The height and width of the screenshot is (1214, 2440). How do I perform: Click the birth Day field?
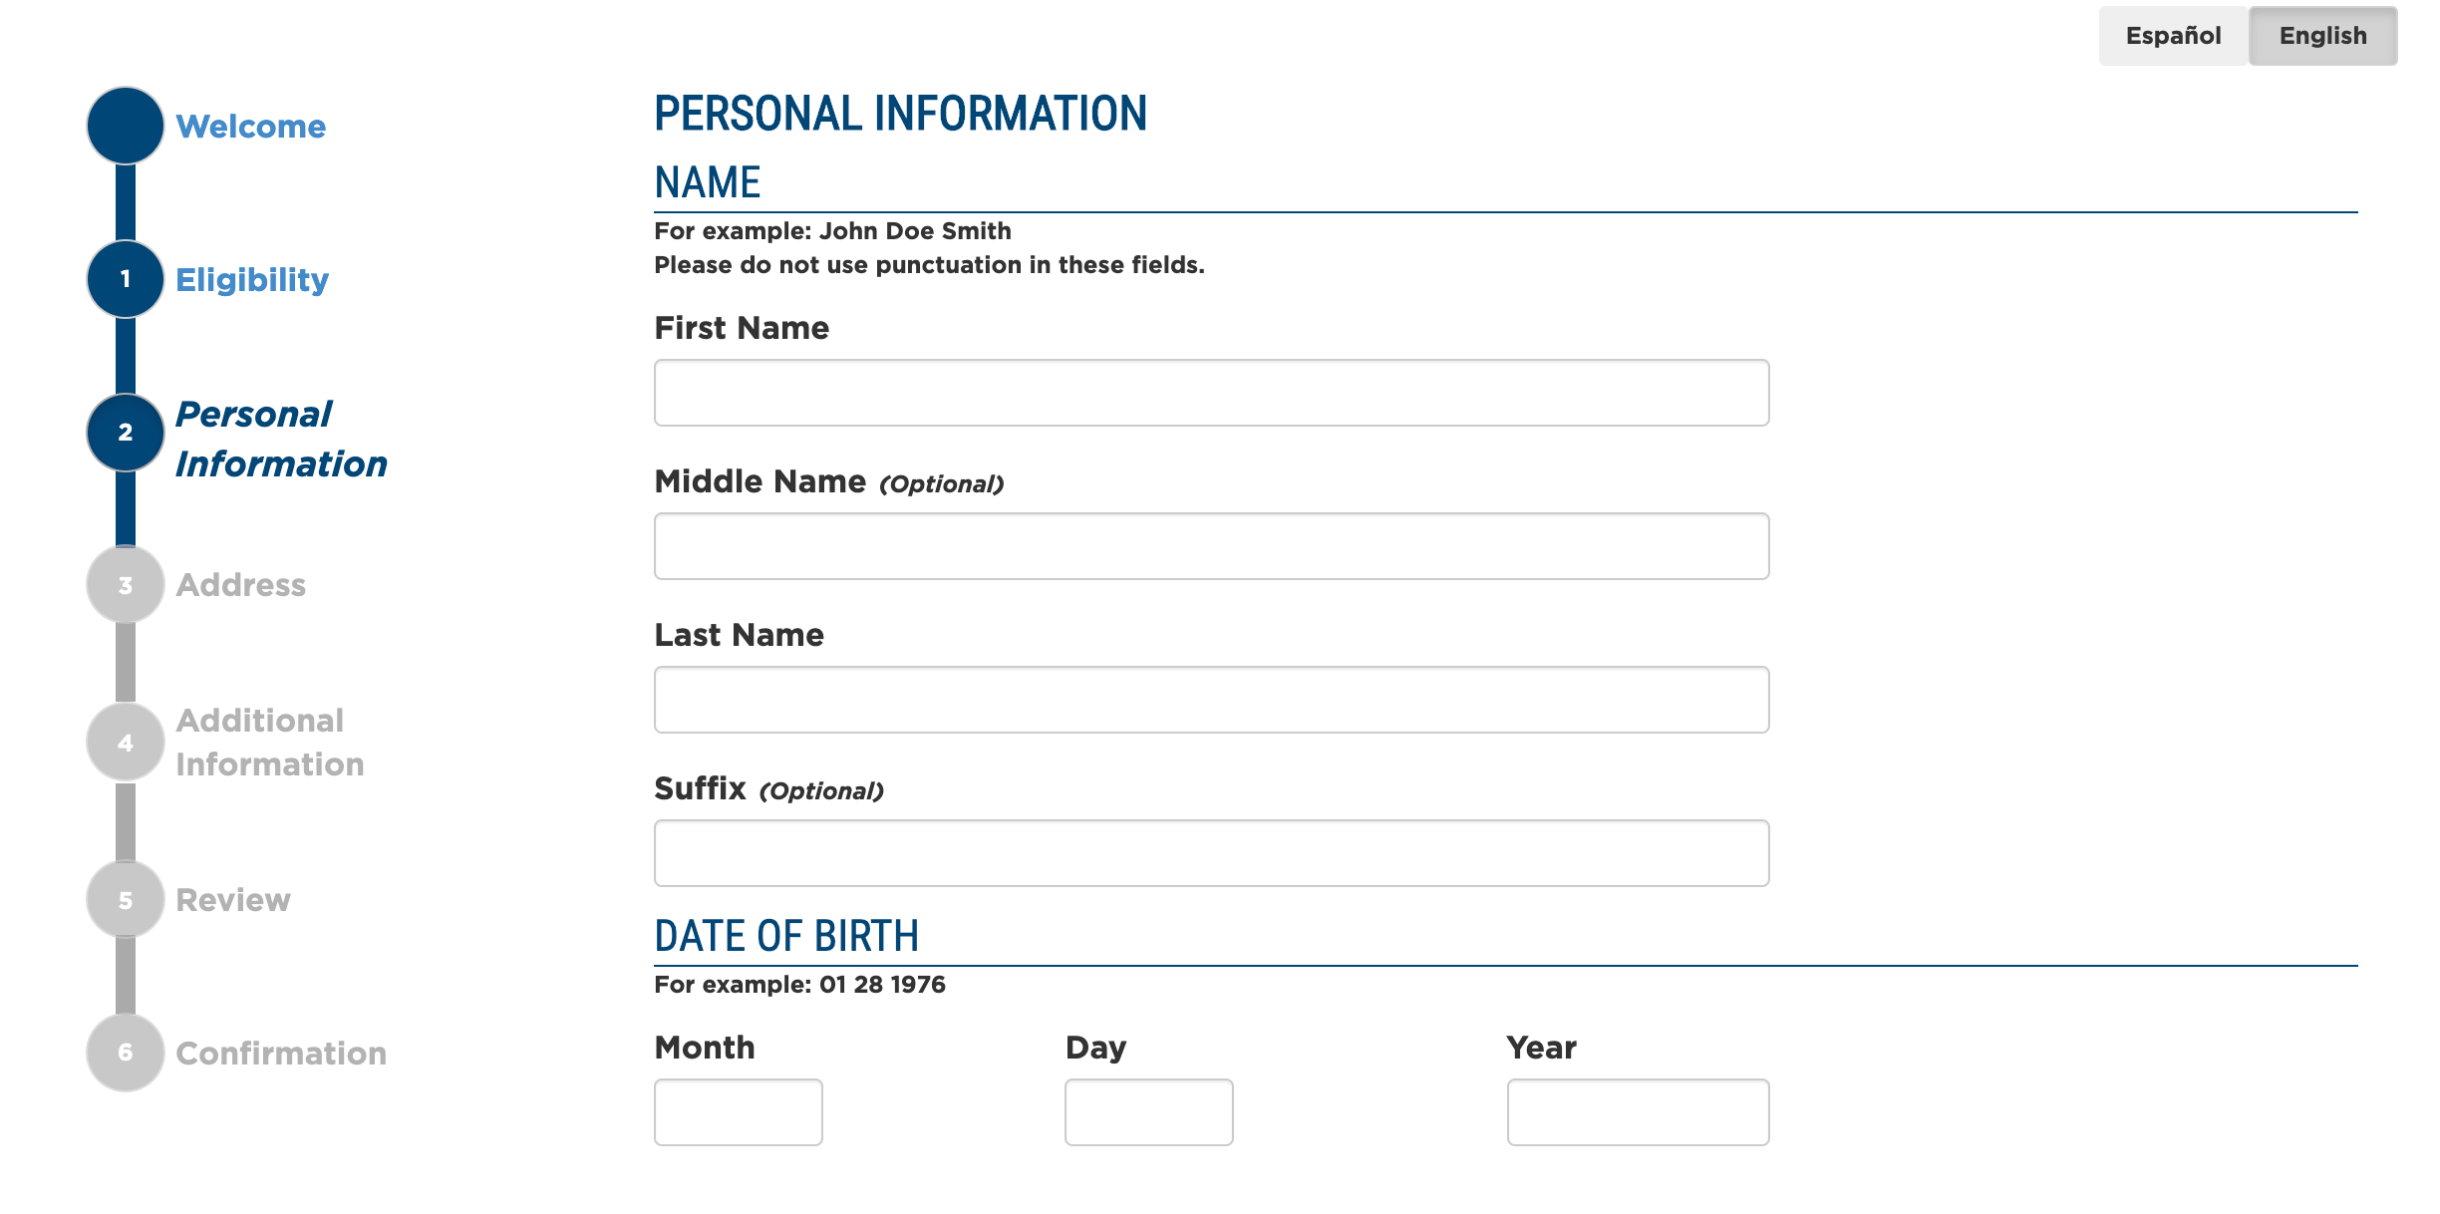(1148, 1112)
